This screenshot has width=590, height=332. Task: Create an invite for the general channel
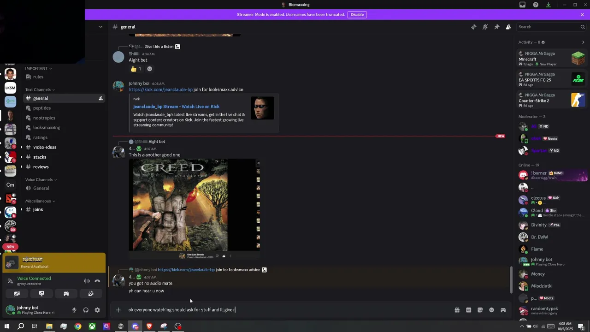tap(100, 98)
